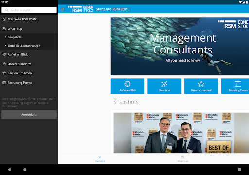Image resolution: width=249 pixels, height=175 pixels.
Task: Click 'Startseite RSM ESMC' header title
Action: [x=113, y=9]
